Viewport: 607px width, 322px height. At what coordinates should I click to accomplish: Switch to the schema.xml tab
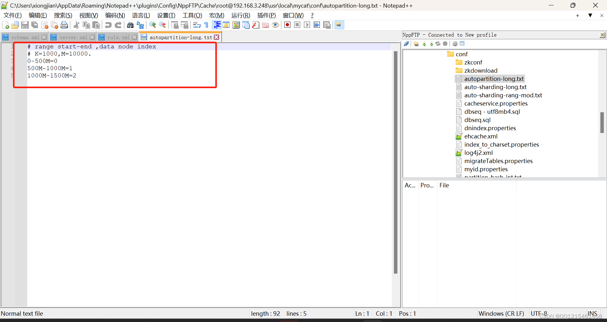point(25,37)
